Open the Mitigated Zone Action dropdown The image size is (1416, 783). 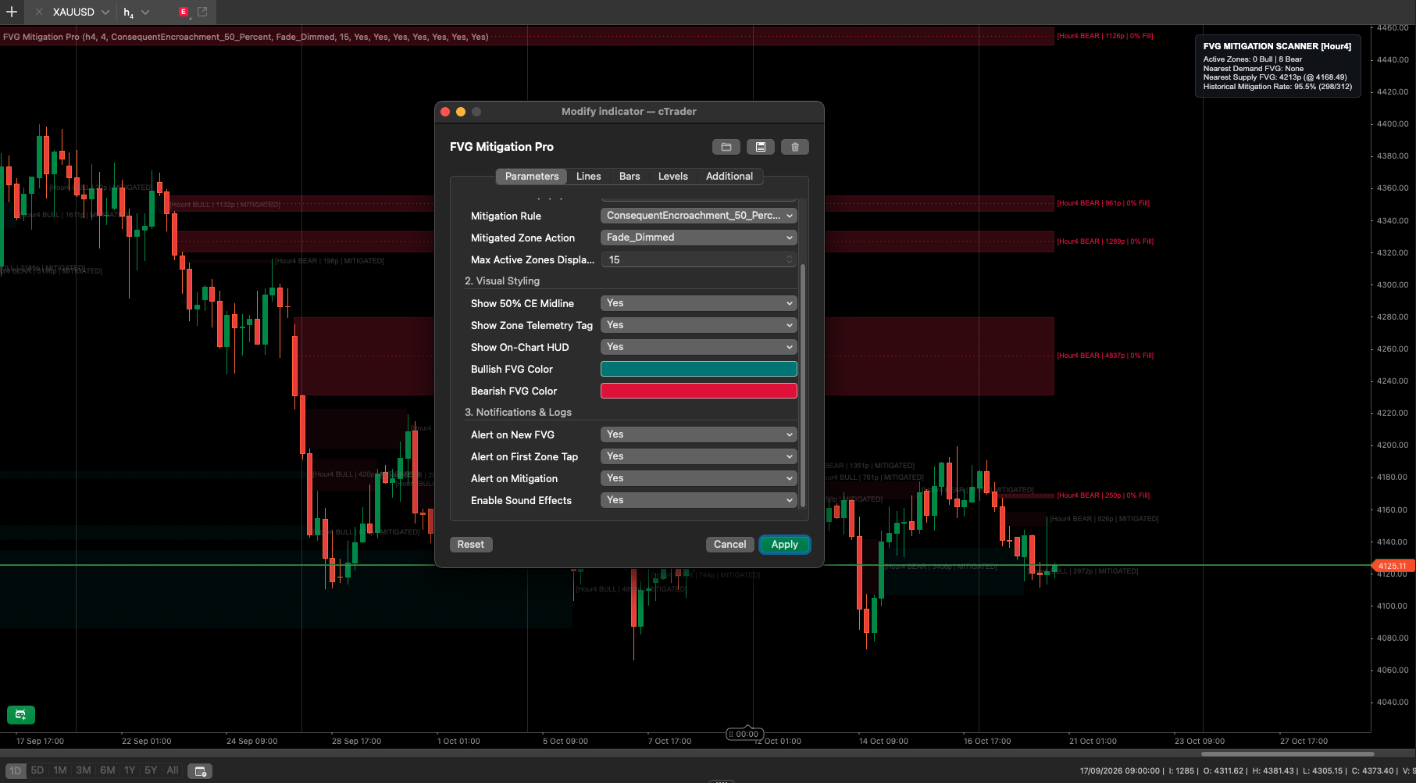(x=698, y=238)
